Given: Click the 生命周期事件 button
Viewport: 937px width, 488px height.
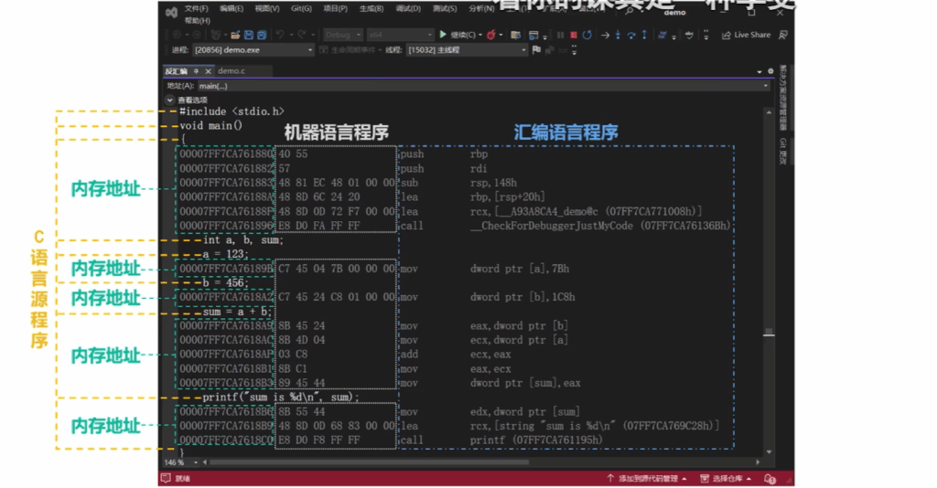Looking at the screenshot, I should (350, 50).
